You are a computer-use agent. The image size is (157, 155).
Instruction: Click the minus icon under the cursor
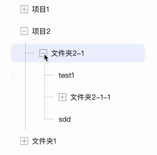tap(43, 53)
